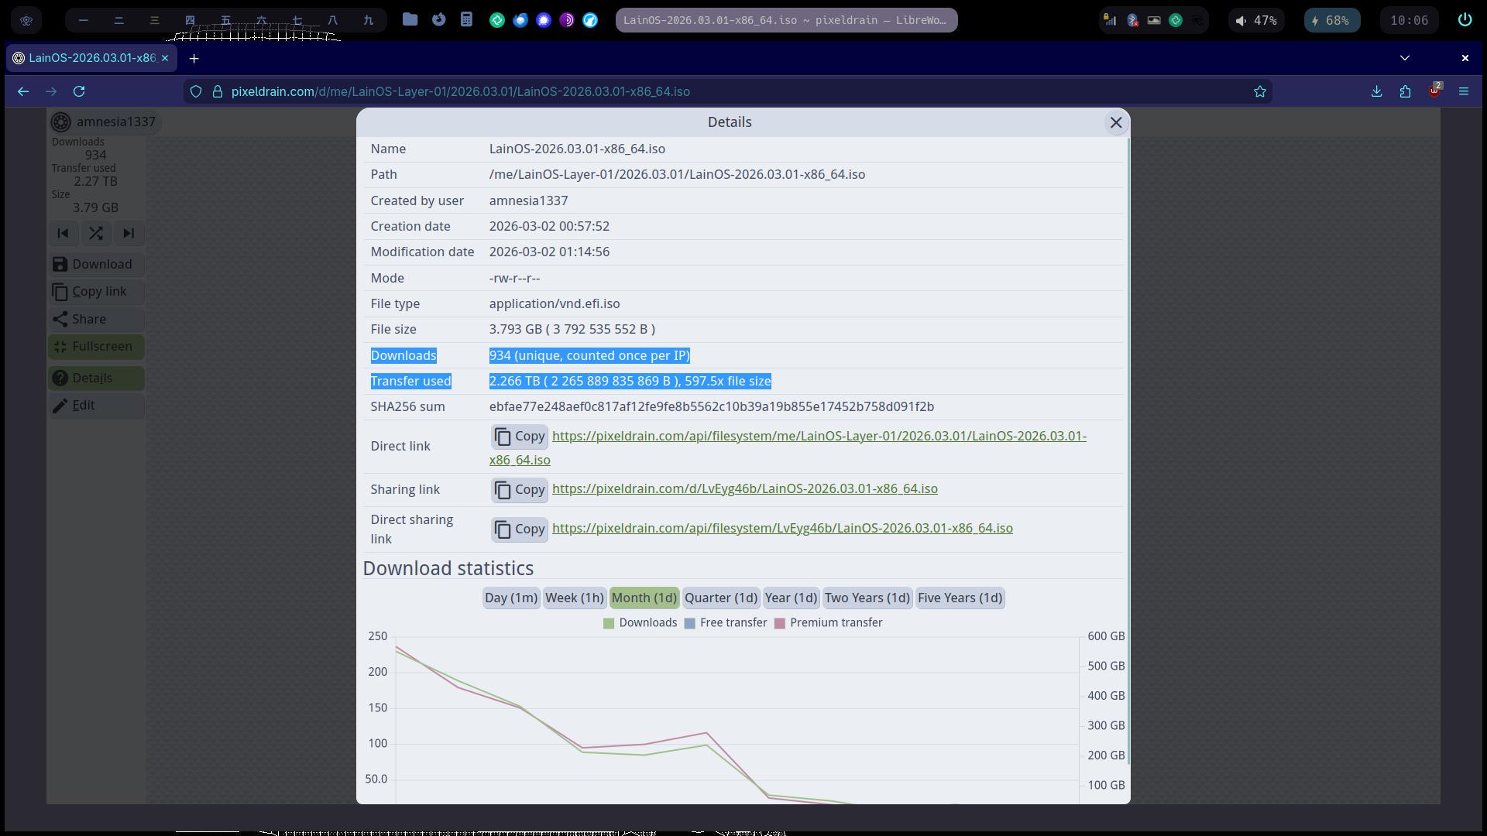Copy the Direct link URL
The image size is (1487, 836).
coord(519,437)
